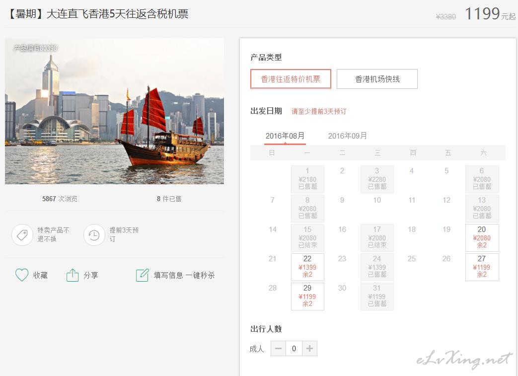
Task: Click the 产品类型 heading
Action: 266,57
